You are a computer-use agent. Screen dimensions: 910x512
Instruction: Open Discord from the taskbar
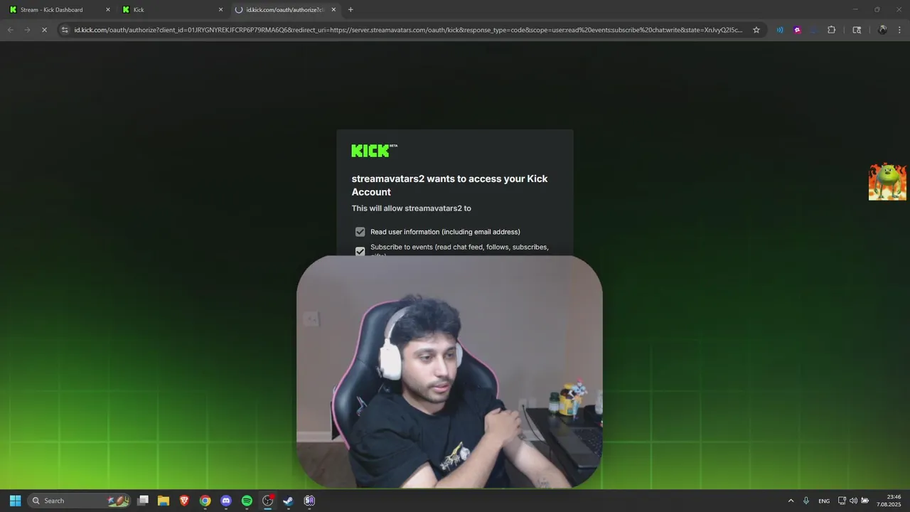tap(226, 501)
